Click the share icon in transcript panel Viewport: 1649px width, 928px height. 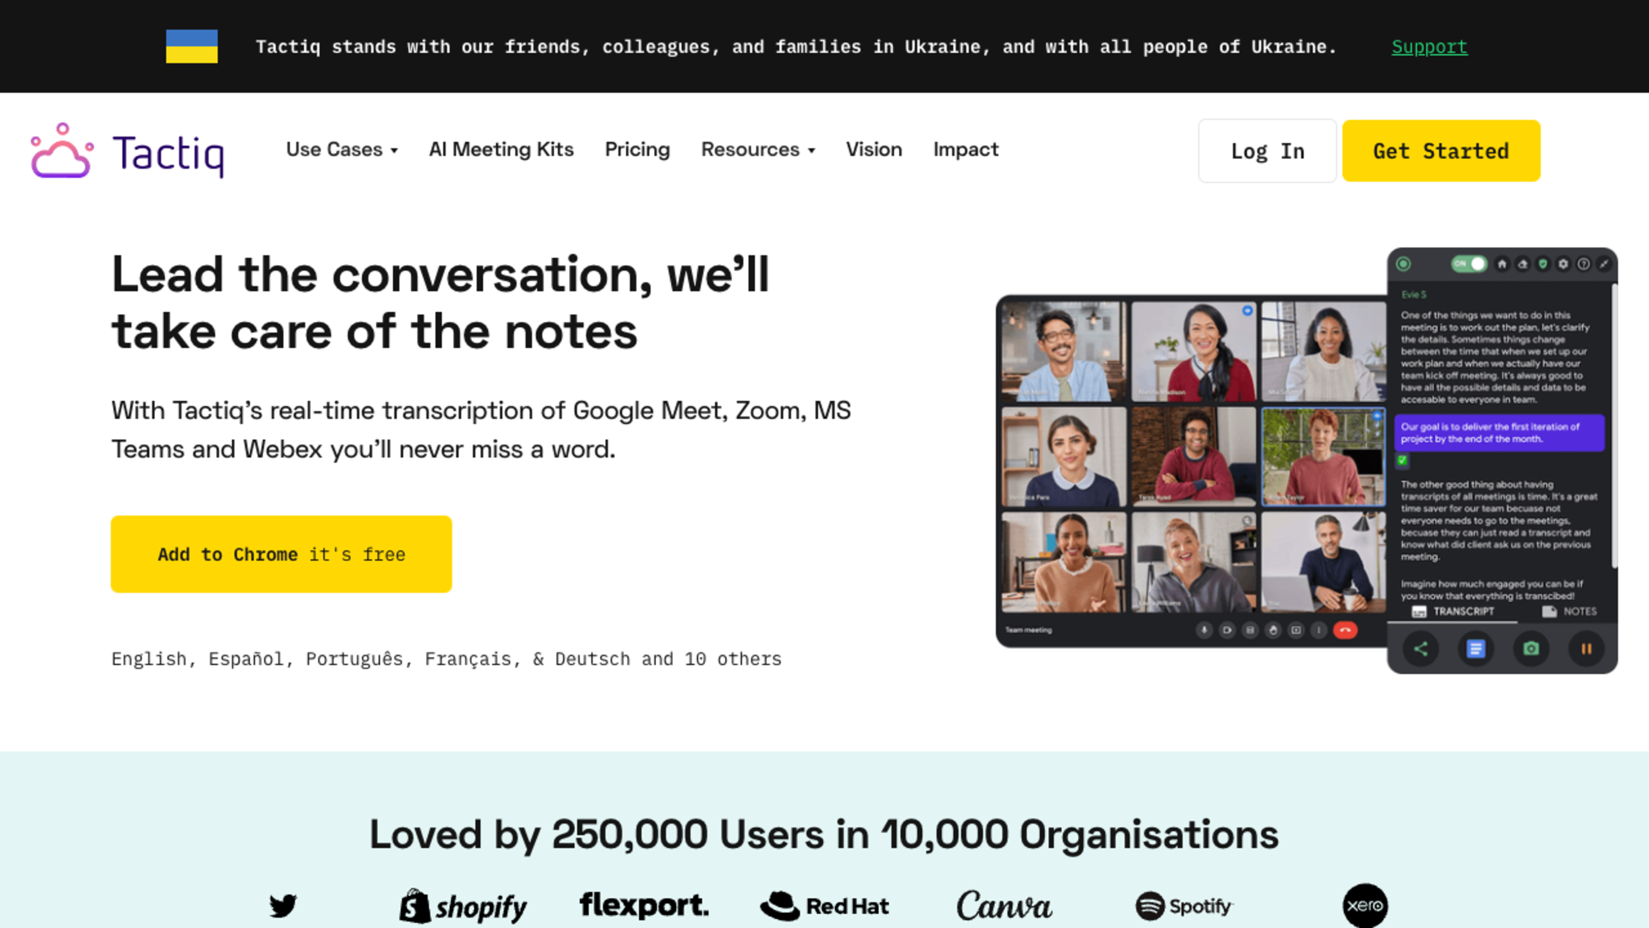(x=1421, y=649)
